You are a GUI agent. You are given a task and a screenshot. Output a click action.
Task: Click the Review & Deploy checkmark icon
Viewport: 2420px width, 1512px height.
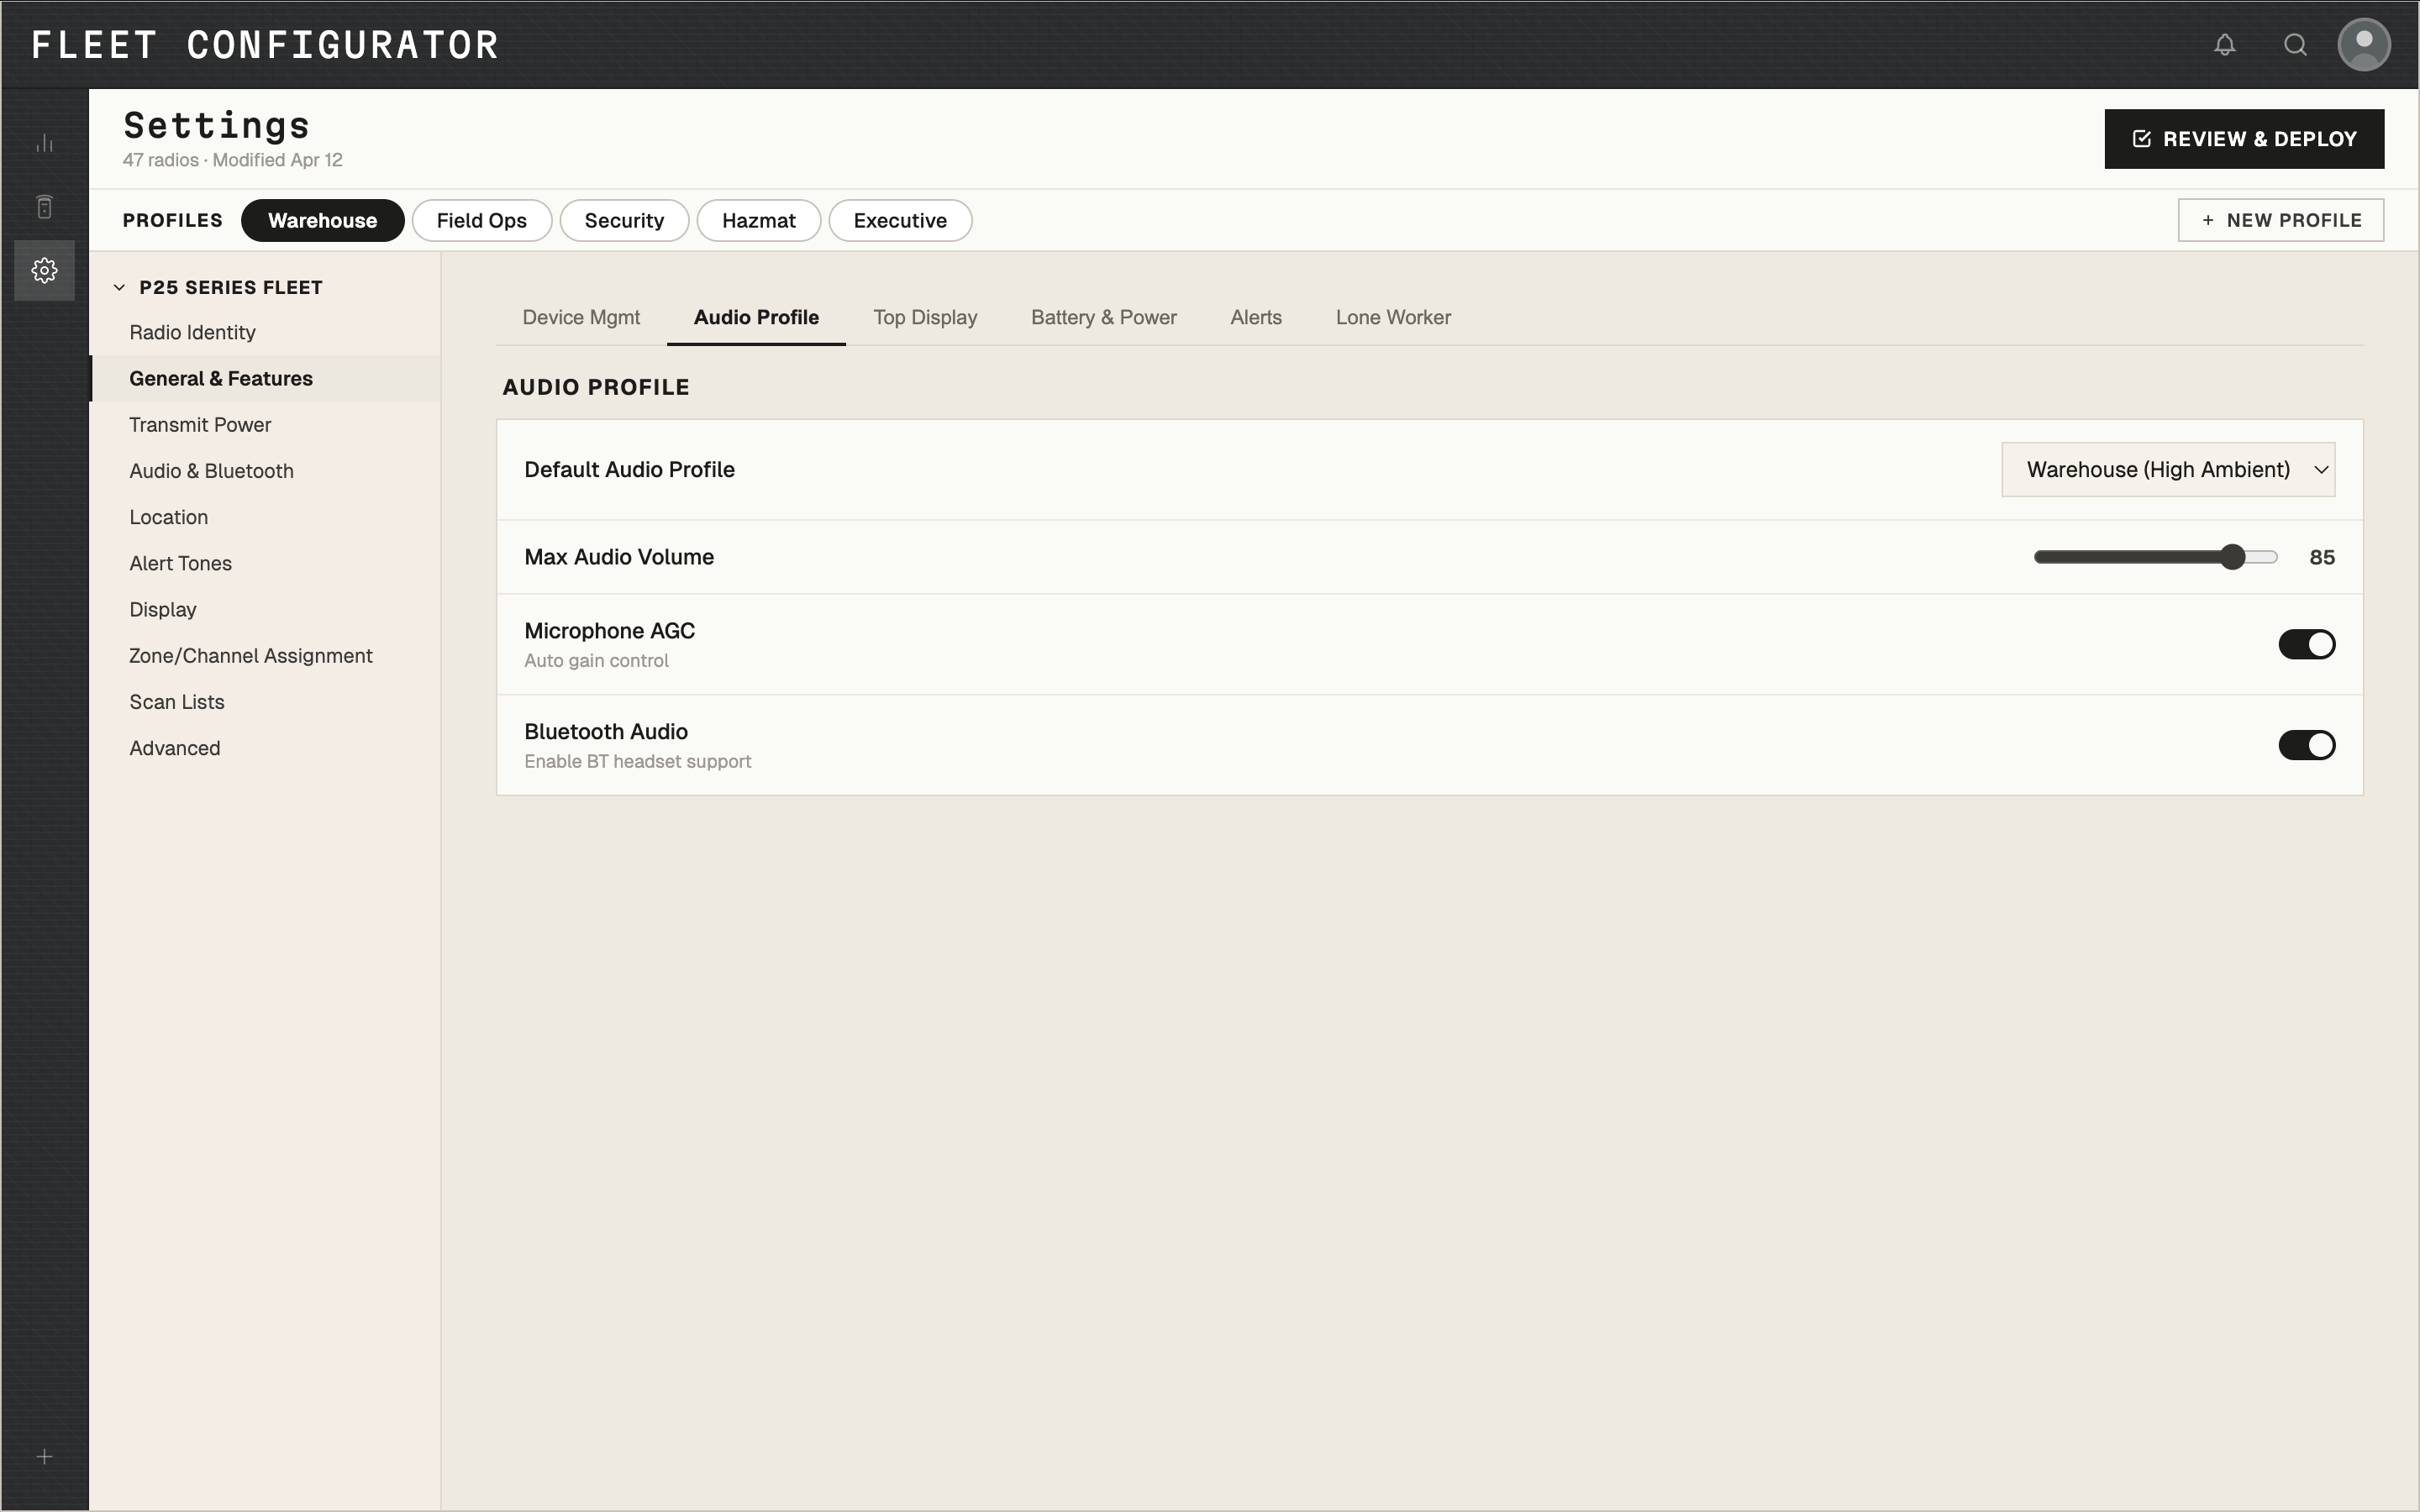click(x=2141, y=139)
